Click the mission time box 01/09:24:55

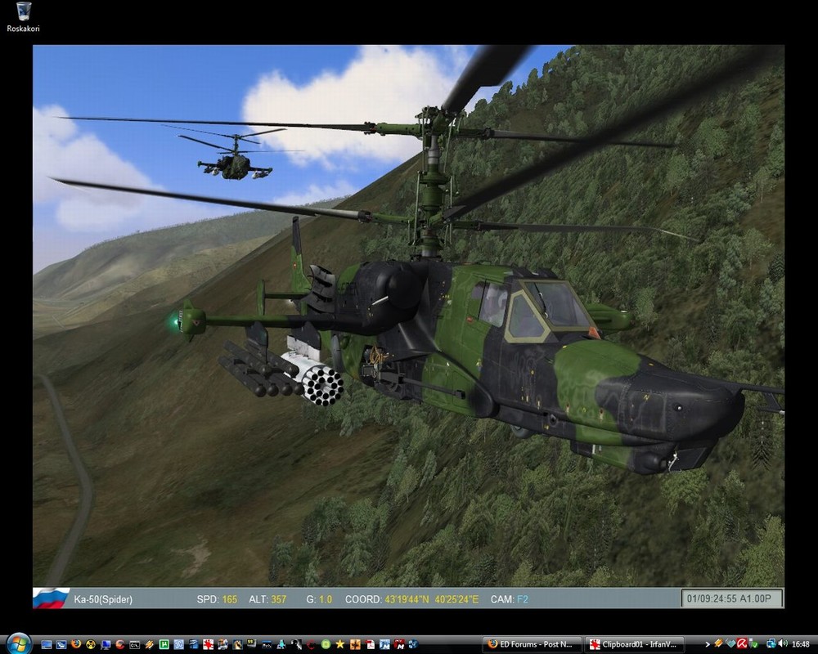pyautogui.click(x=732, y=598)
